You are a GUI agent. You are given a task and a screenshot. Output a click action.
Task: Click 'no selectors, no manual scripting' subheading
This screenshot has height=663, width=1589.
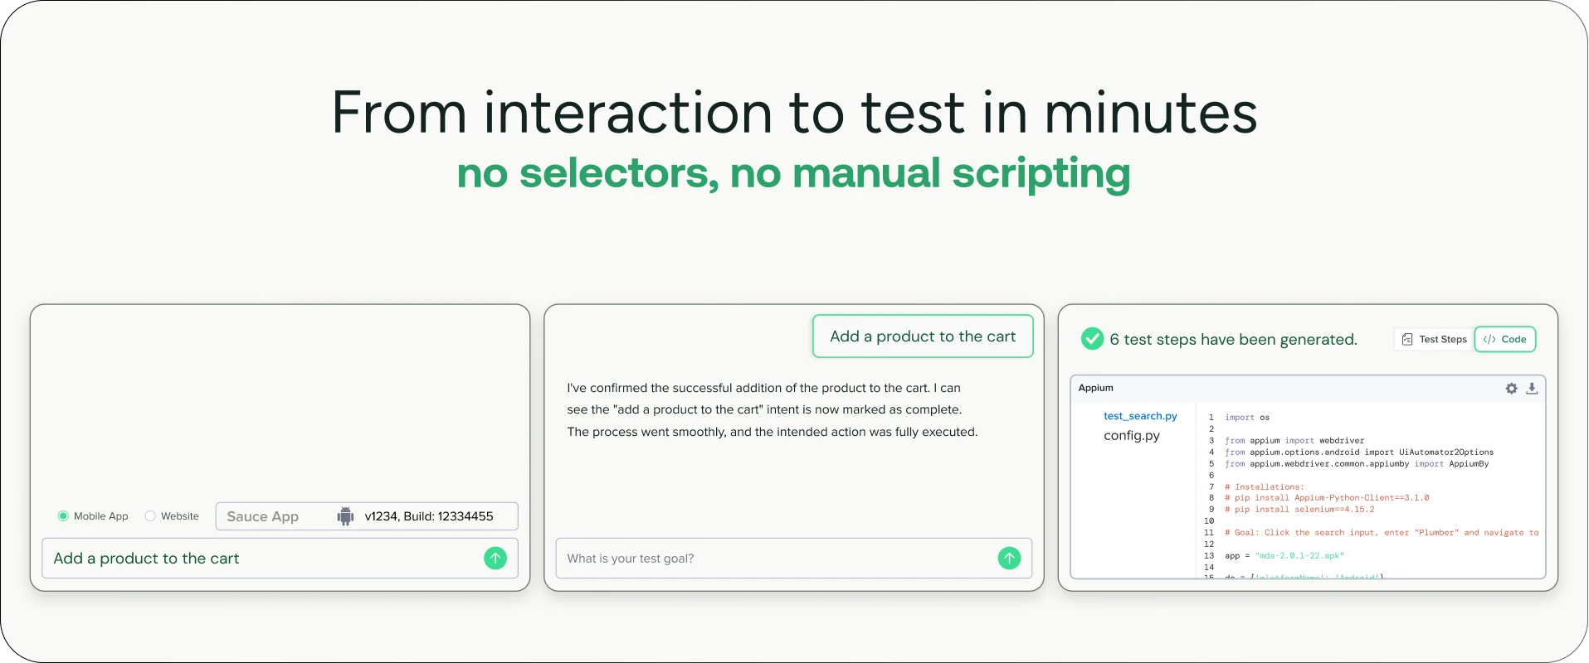pyautogui.click(x=793, y=174)
